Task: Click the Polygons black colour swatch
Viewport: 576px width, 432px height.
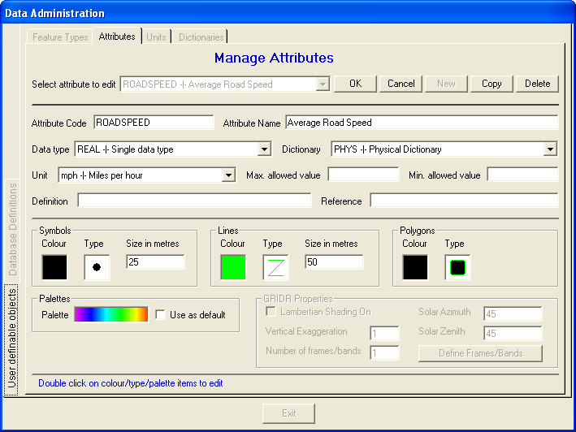Action: click(415, 267)
